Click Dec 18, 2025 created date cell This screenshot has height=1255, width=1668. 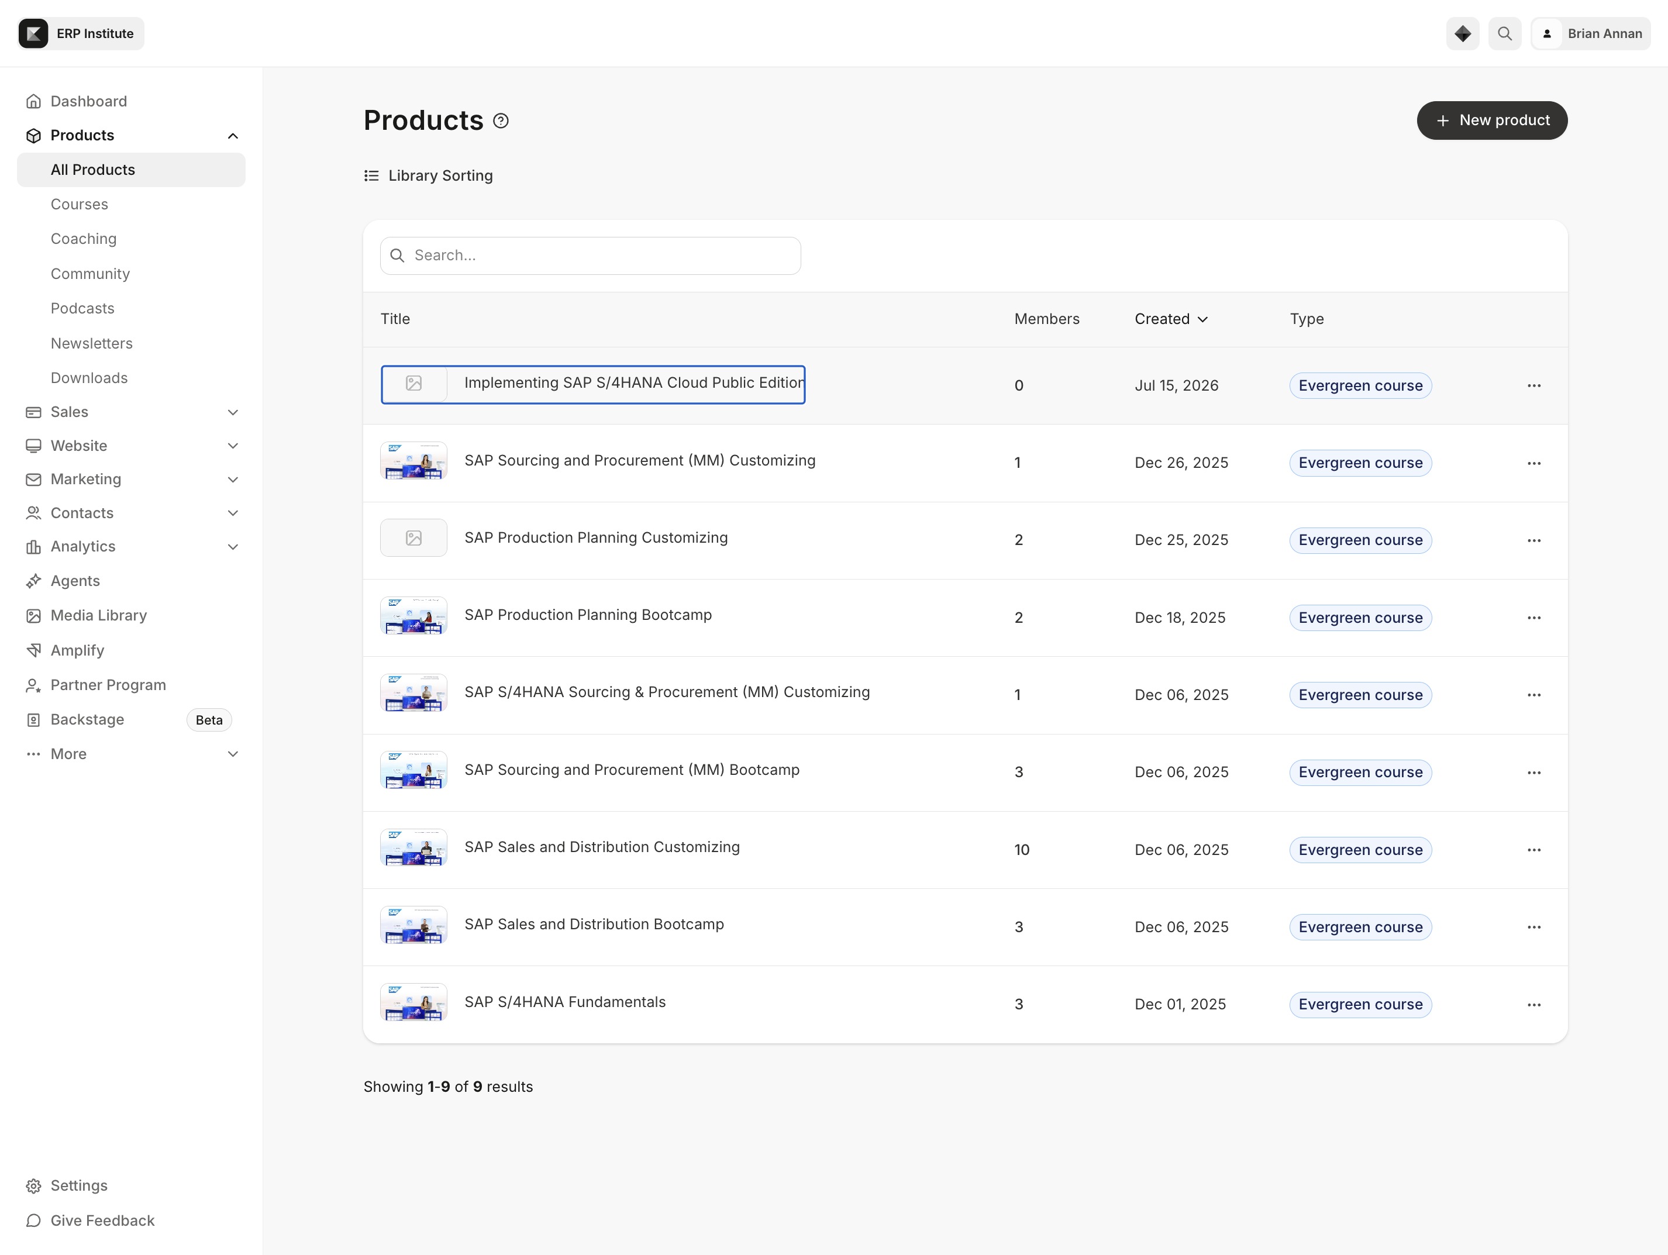click(1180, 618)
